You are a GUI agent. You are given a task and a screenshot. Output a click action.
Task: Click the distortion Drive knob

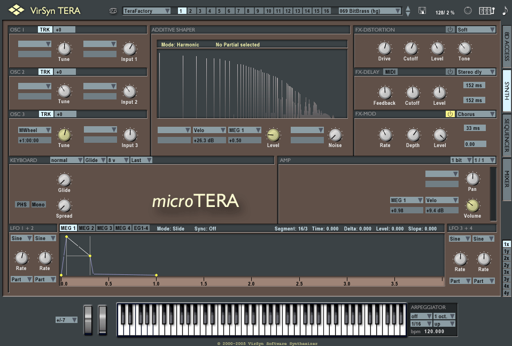click(384, 48)
